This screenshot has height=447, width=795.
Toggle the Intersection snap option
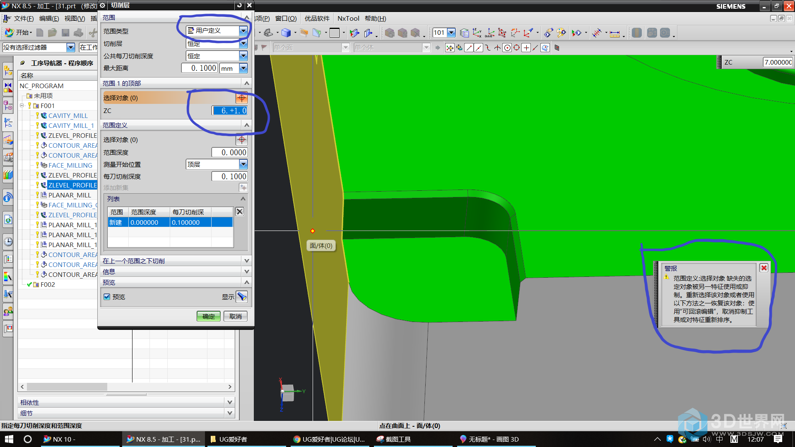pos(497,48)
